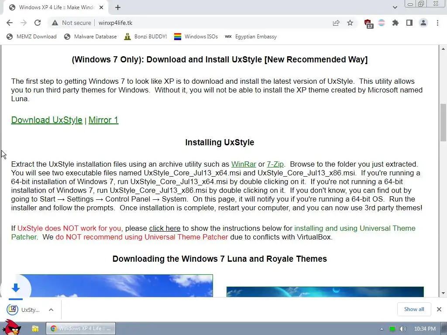This screenshot has width=447, height=335.
Task: Click the Mirror 1 link
Action: [x=103, y=120]
